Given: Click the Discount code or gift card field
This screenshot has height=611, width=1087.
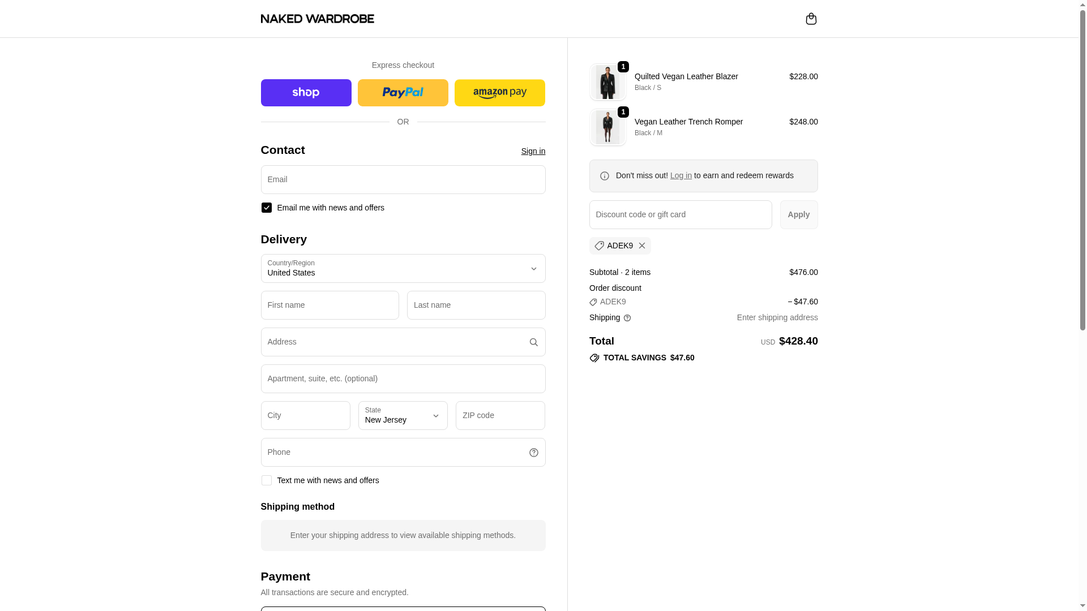Looking at the screenshot, I should click(x=680, y=215).
